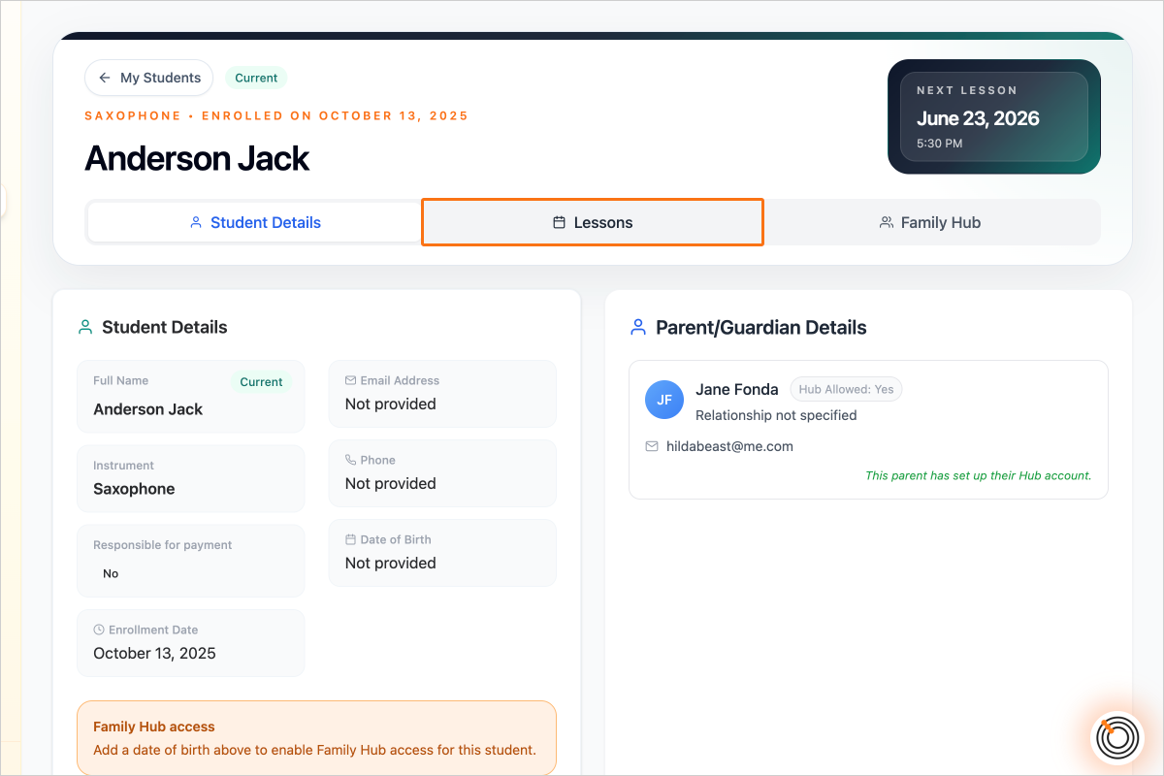Click the JF parent avatar

coord(664,400)
